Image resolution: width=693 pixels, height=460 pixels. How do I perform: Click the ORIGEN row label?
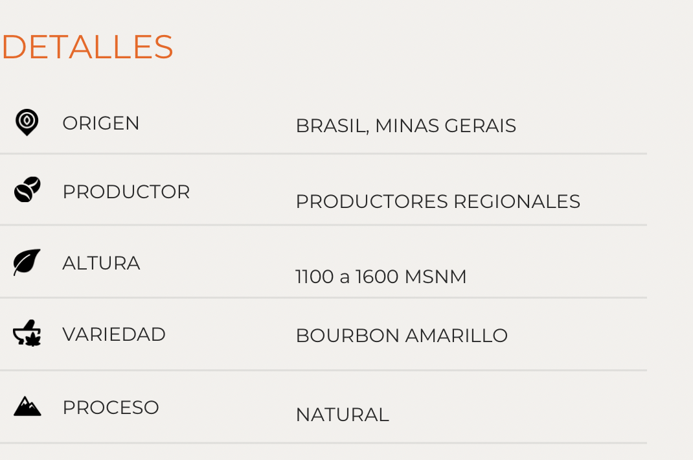tap(101, 123)
